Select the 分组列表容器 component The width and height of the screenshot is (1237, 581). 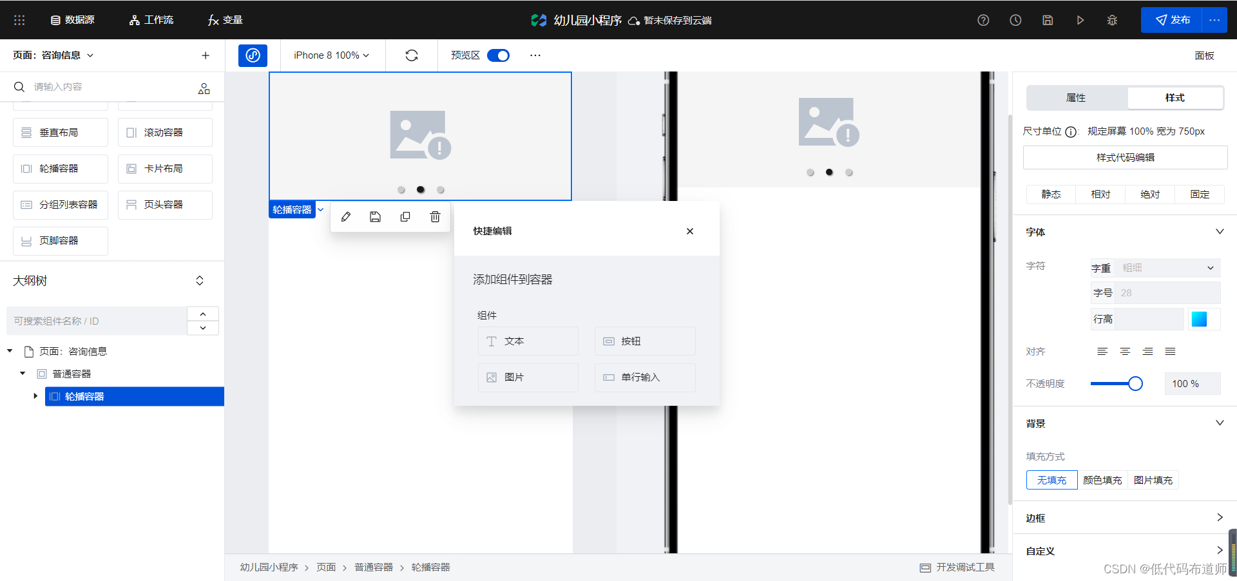tap(61, 204)
